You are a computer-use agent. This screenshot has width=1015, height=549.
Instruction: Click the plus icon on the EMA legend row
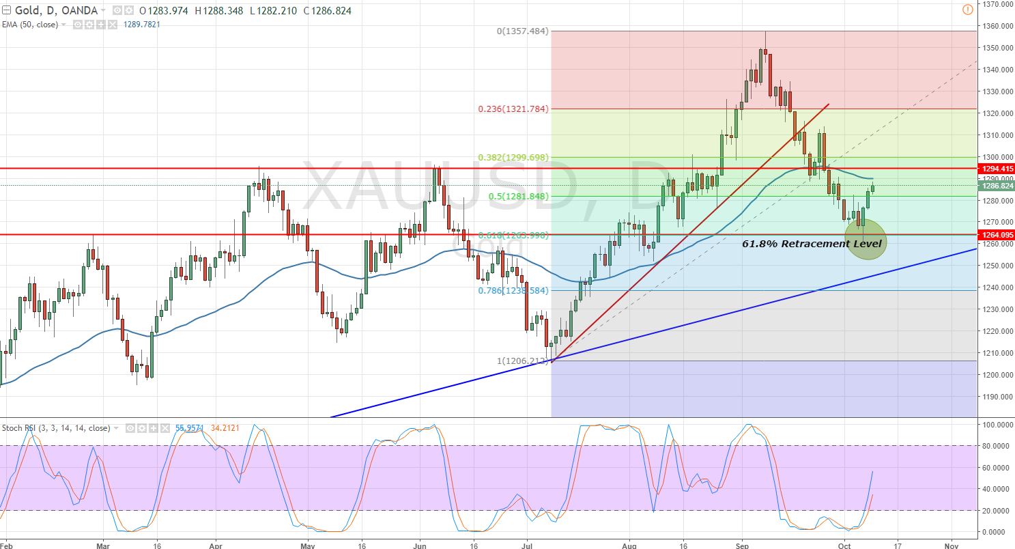[x=100, y=25]
